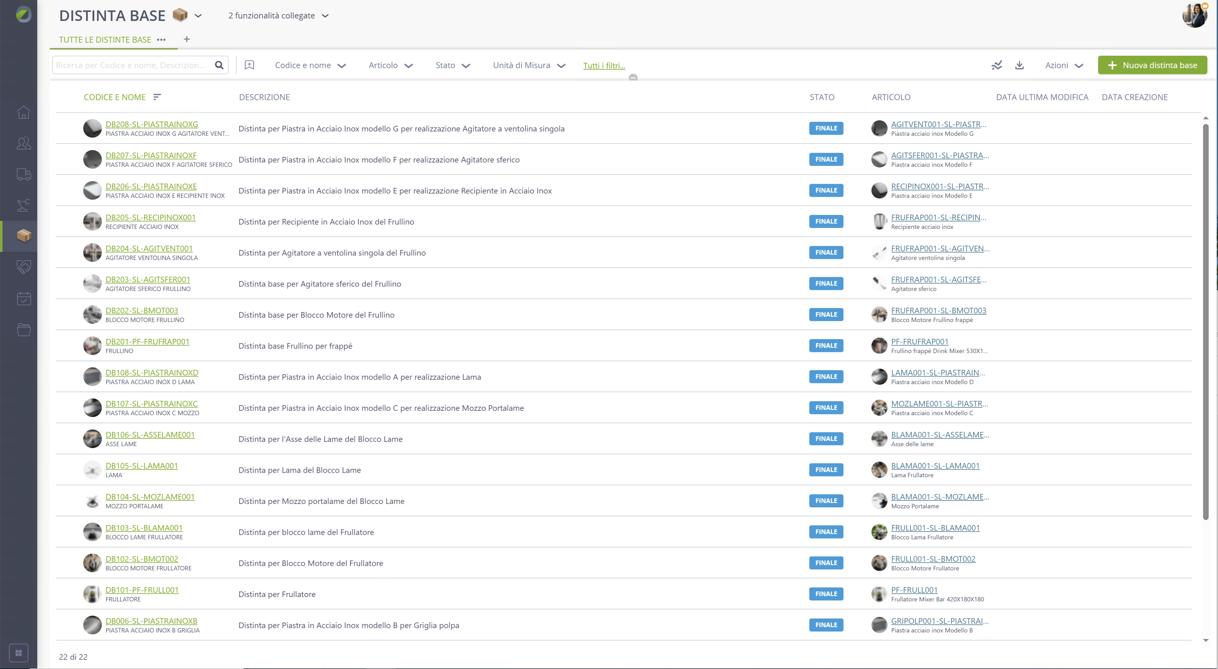Viewport: 1218px width, 669px height.
Task: Add a new view tab with plus
Action: click(x=187, y=39)
